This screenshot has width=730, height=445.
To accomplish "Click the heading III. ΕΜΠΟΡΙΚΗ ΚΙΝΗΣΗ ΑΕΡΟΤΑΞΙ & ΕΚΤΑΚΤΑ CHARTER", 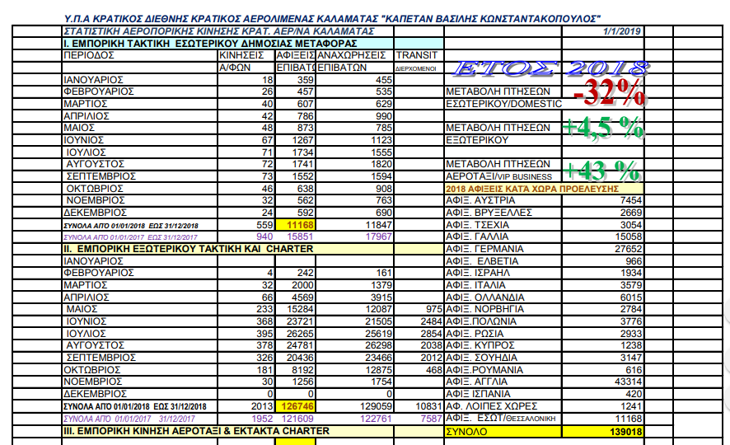I will (x=196, y=431).
